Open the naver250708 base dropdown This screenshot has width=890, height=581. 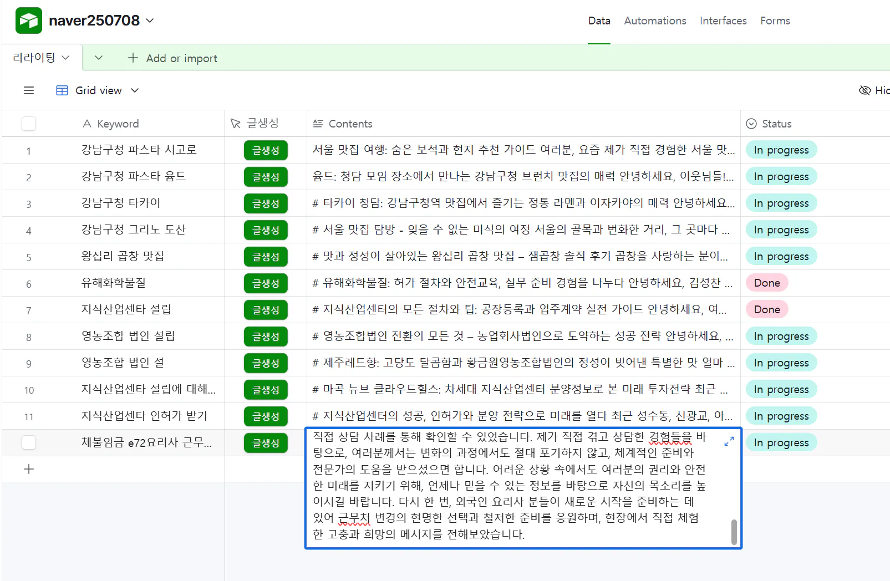[x=149, y=20]
